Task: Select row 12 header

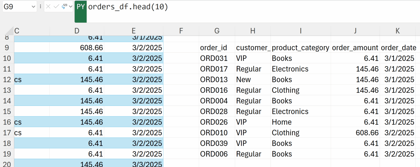Action: point(7,80)
